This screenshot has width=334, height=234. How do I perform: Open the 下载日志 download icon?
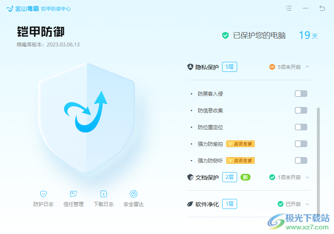pyautogui.click(x=104, y=194)
